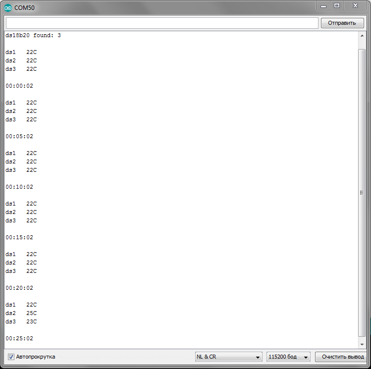
Task: Open the NL & CR line ending dropdown
Action: point(228,357)
